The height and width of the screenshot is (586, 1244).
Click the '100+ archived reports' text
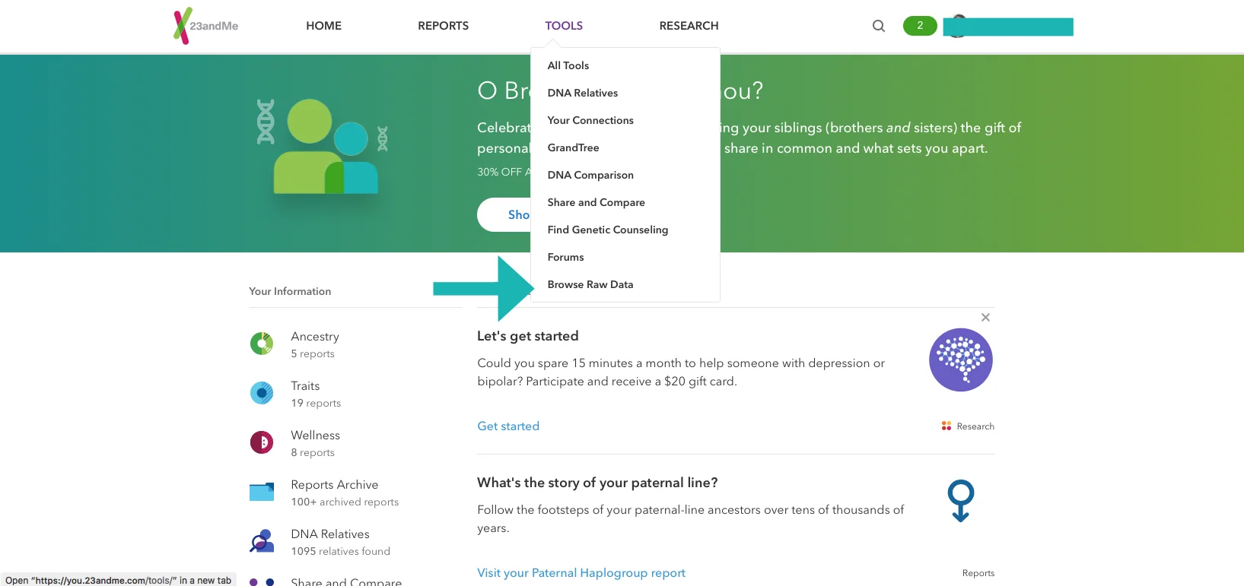click(345, 502)
